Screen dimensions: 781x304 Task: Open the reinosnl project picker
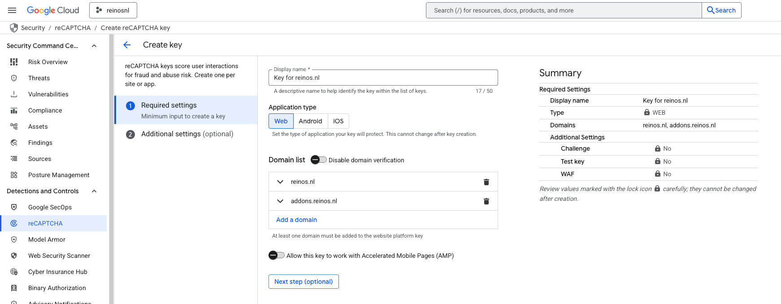point(113,10)
